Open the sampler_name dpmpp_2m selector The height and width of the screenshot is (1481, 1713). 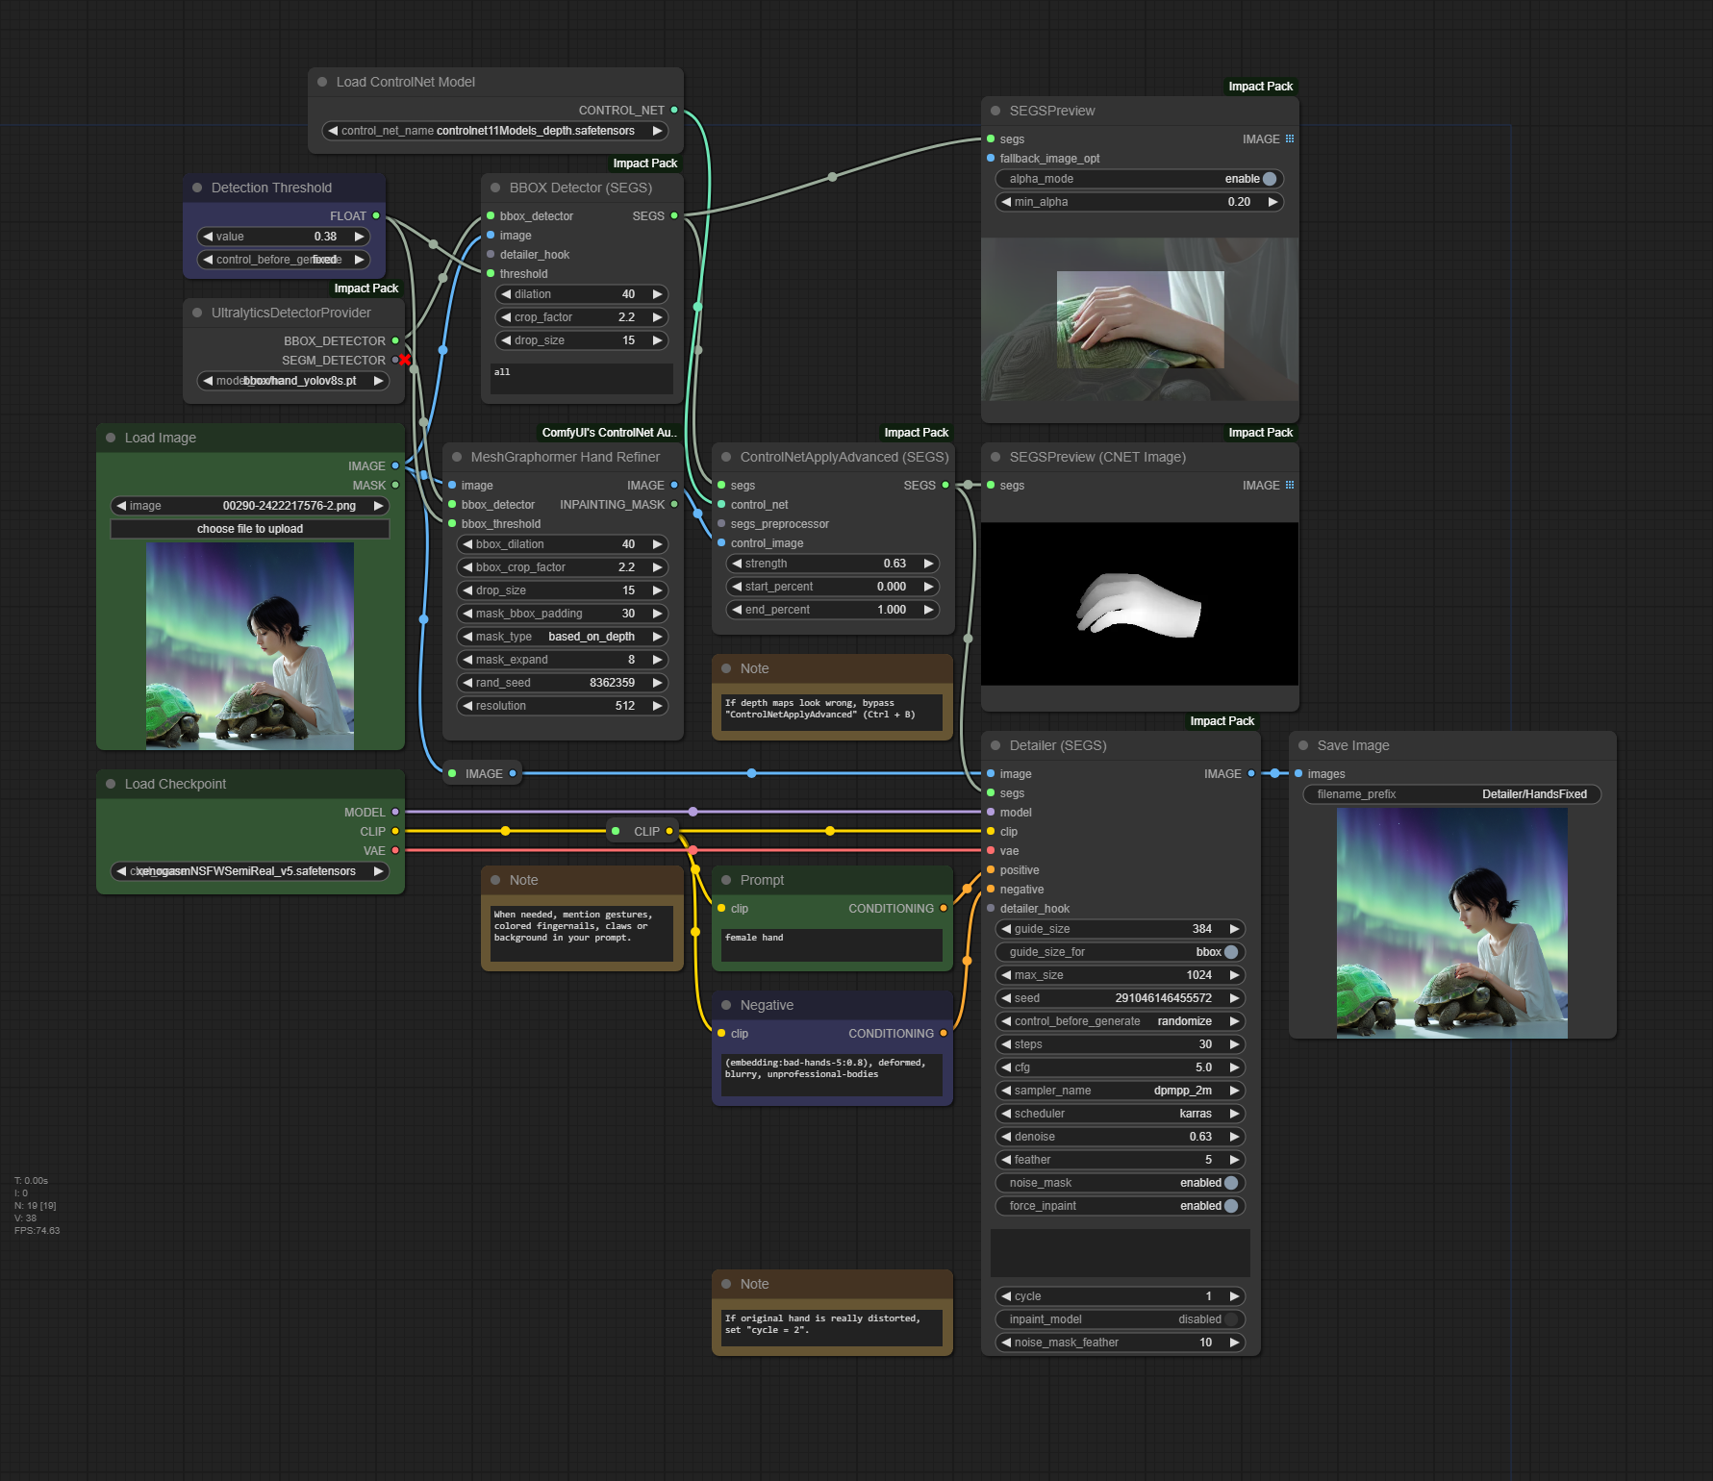pyautogui.click(x=1120, y=1091)
